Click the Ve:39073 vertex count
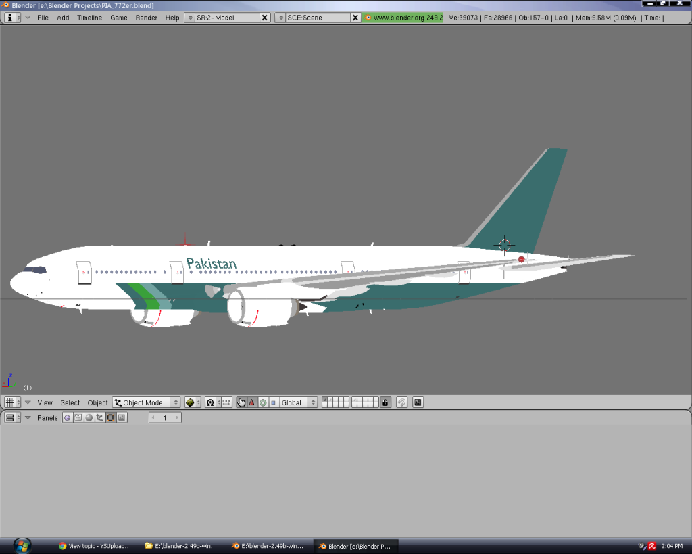Viewport: 692px width, 554px height. [464, 18]
